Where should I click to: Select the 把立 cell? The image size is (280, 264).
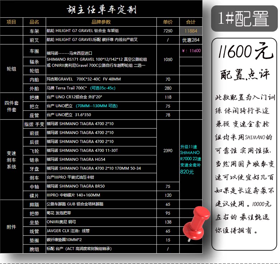(x=34, y=106)
